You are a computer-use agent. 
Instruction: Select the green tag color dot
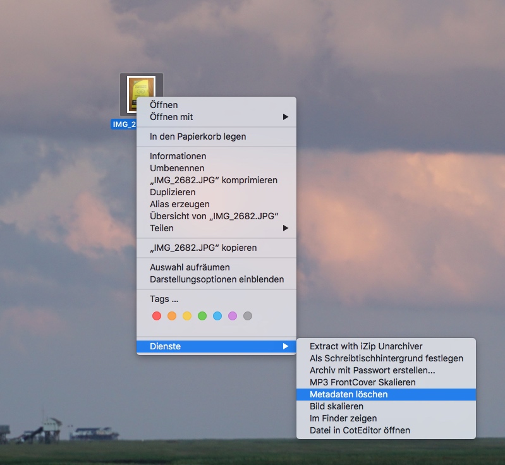coord(202,316)
